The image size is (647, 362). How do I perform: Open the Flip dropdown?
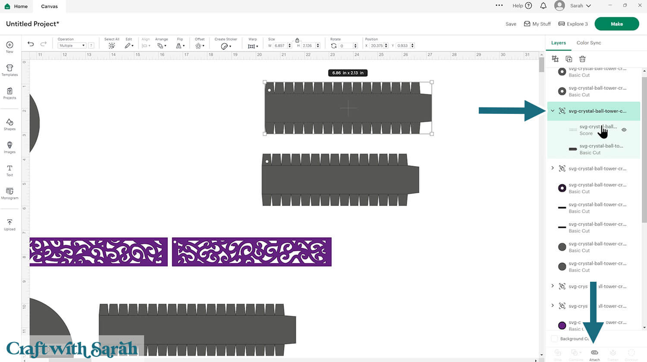(x=180, y=46)
